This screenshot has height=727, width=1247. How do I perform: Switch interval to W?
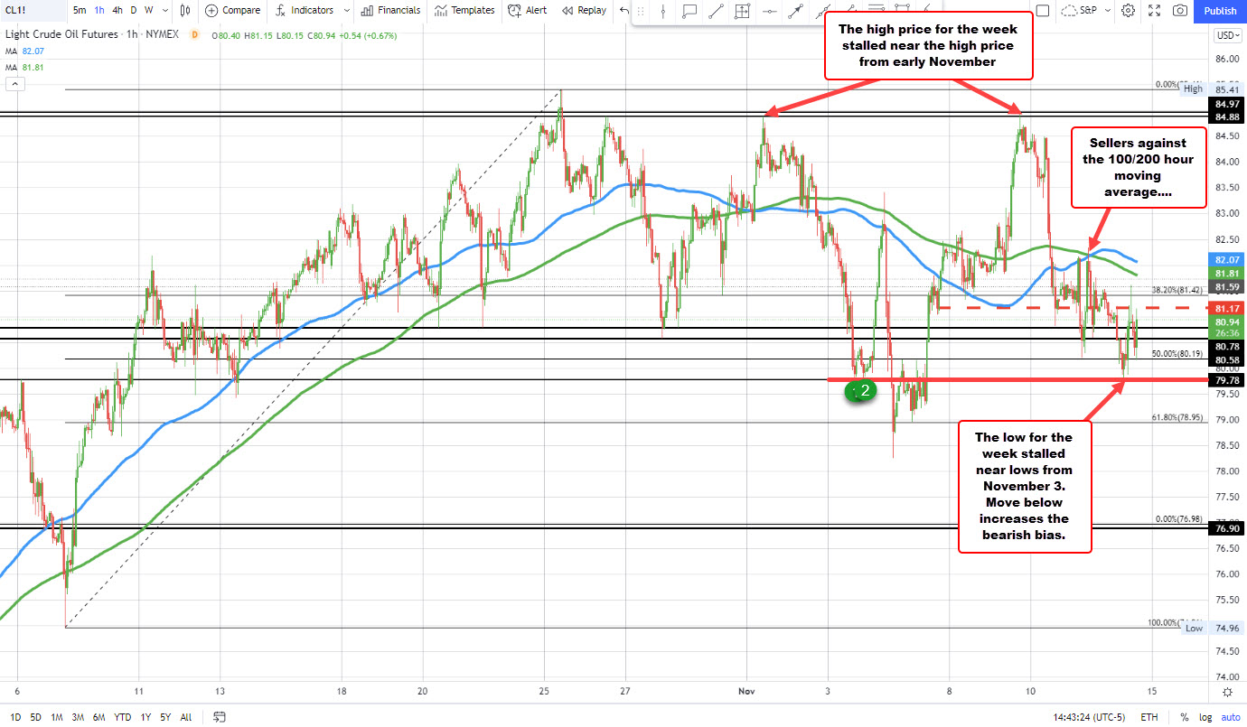pyautogui.click(x=149, y=11)
